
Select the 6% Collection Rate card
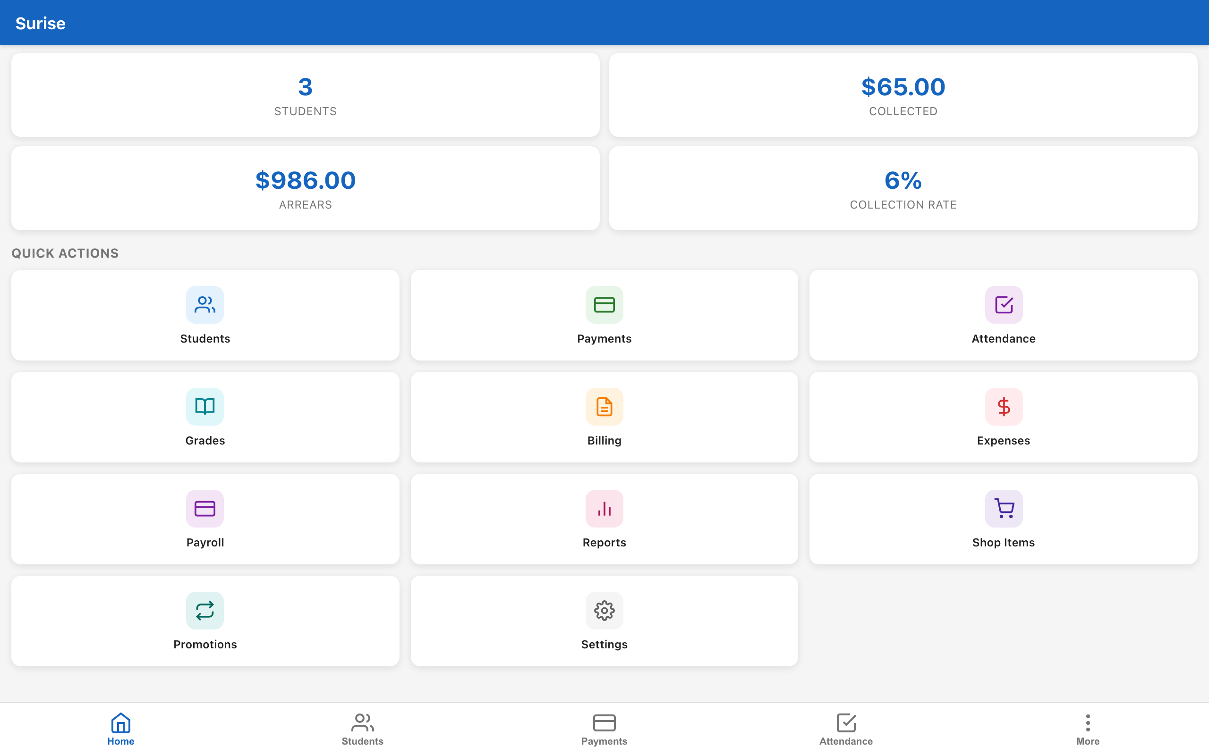903,188
